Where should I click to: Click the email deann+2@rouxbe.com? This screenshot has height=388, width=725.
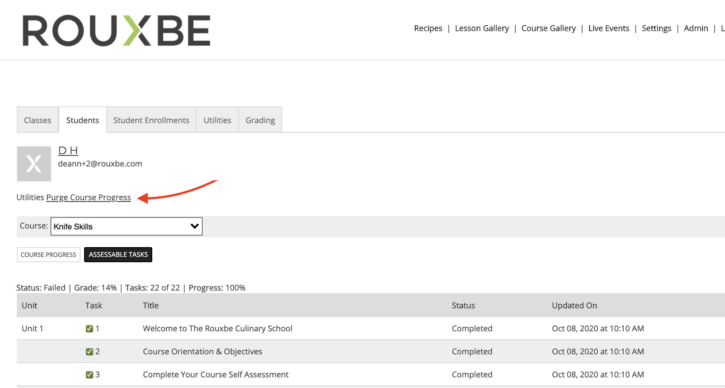point(100,164)
